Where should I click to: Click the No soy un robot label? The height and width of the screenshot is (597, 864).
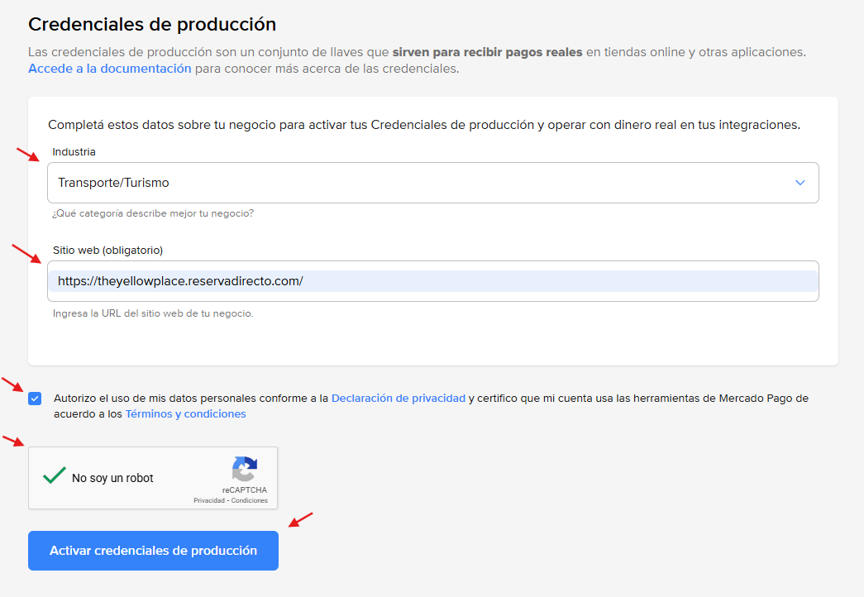[112, 478]
